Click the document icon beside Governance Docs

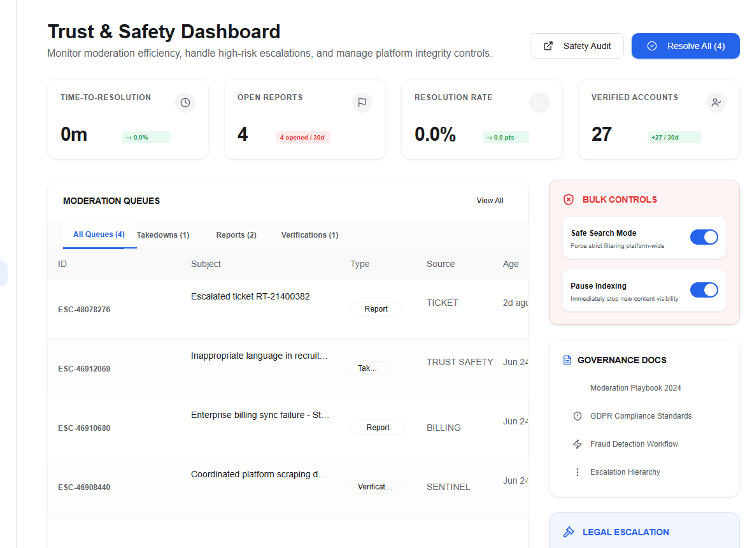click(x=567, y=360)
